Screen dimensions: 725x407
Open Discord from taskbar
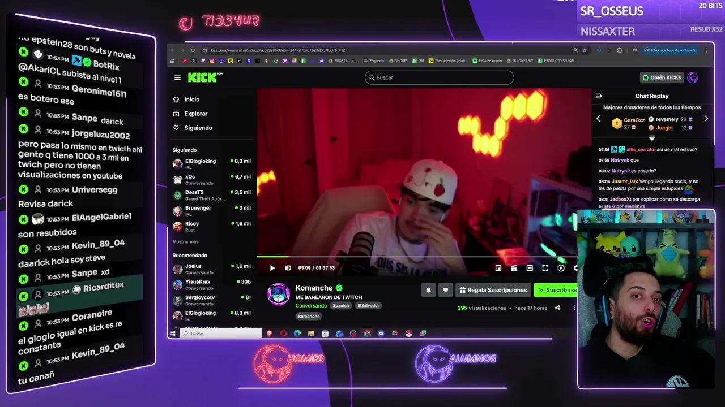click(381, 334)
